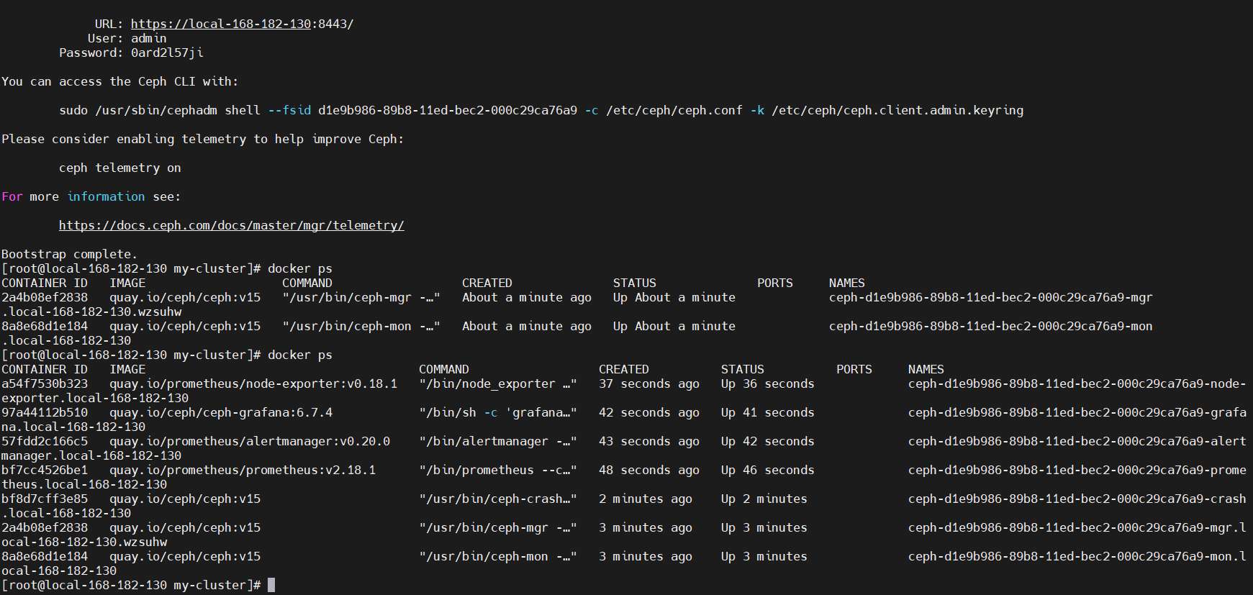Viewport: 1253px width, 595px height.
Task: Click the quay.io/ceph/ceph-grafana:6.7.4 image name
Action: pos(221,412)
